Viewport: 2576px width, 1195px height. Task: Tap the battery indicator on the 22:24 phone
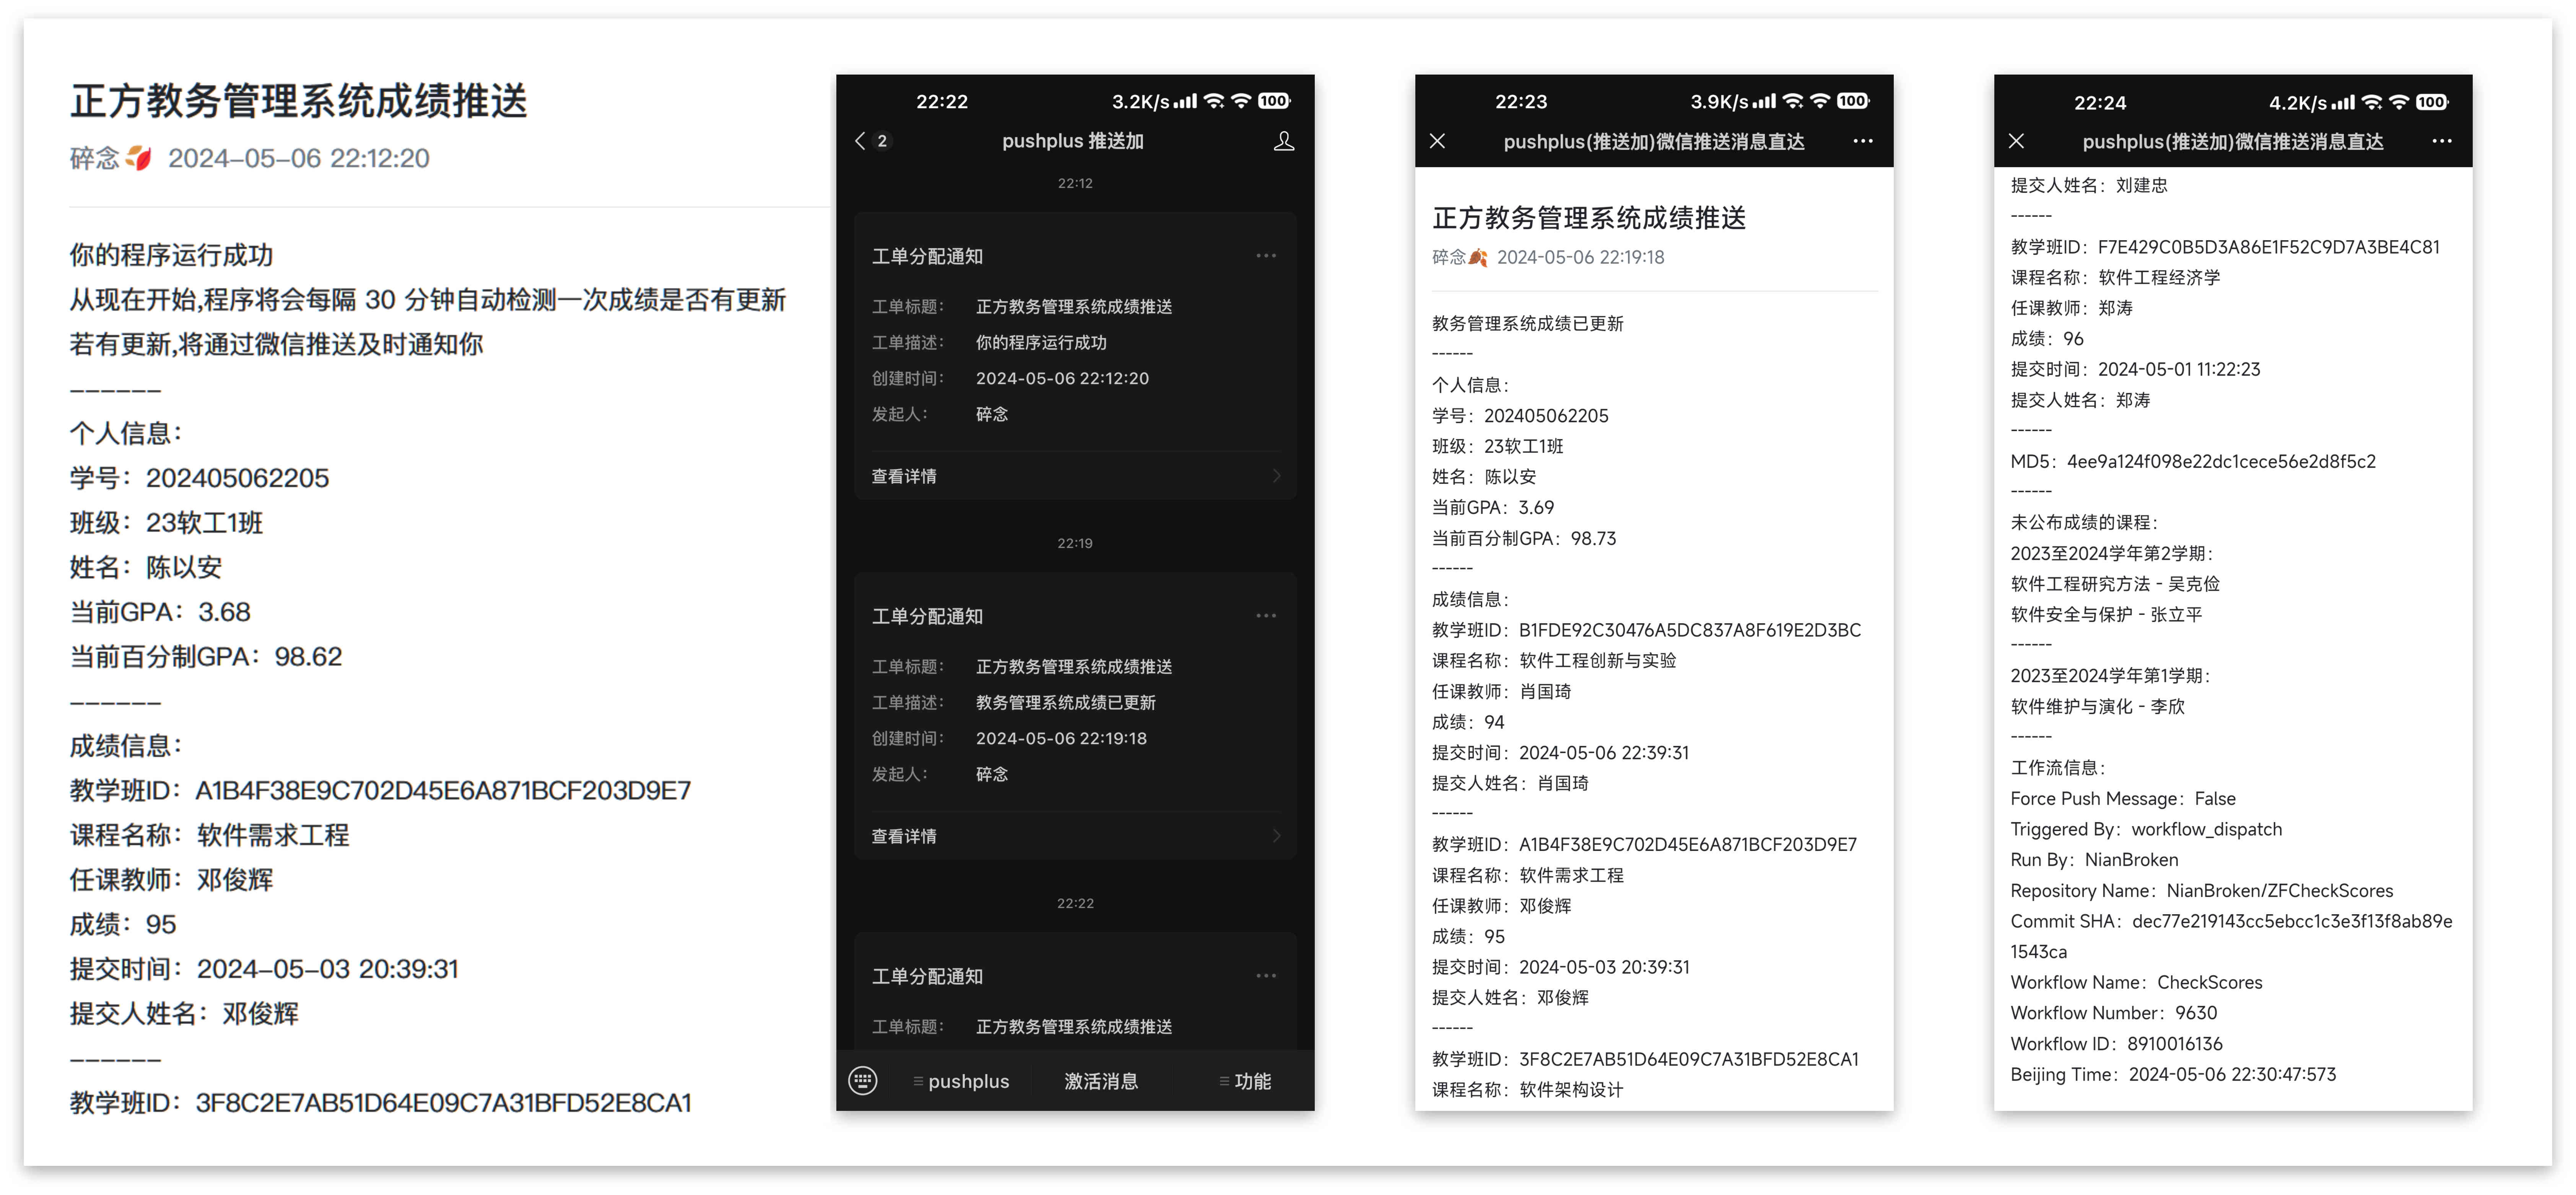coord(2432,102)
